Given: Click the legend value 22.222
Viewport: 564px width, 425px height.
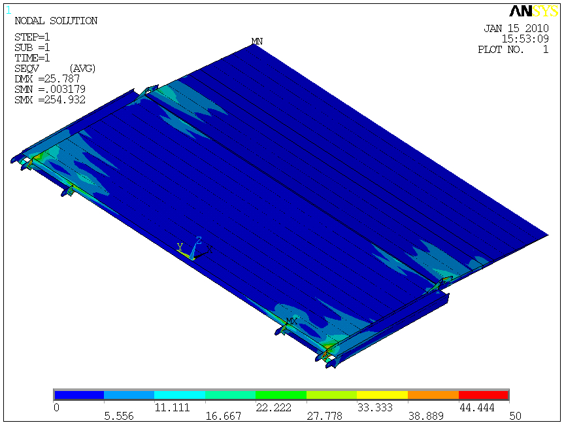Looking at the screenshot, I should coord(273,408).
